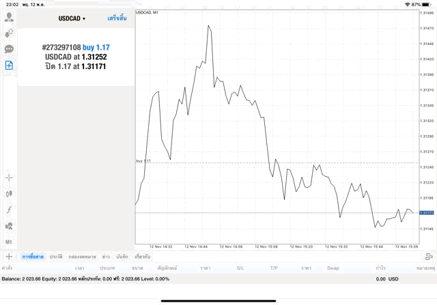Open the M1 timeframe selector
Image resolution: width=437 pixels, height=305 pixels.
click(9, 242)
